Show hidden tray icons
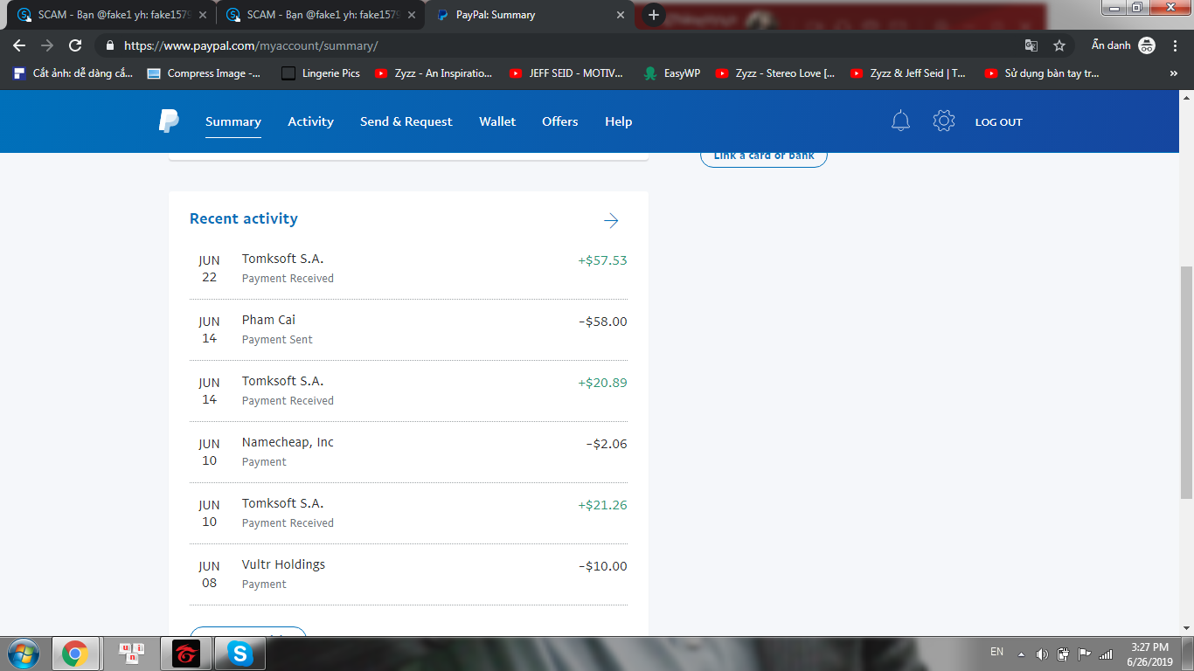This screenshot has height=671, width=1194. click(1020, 654)
